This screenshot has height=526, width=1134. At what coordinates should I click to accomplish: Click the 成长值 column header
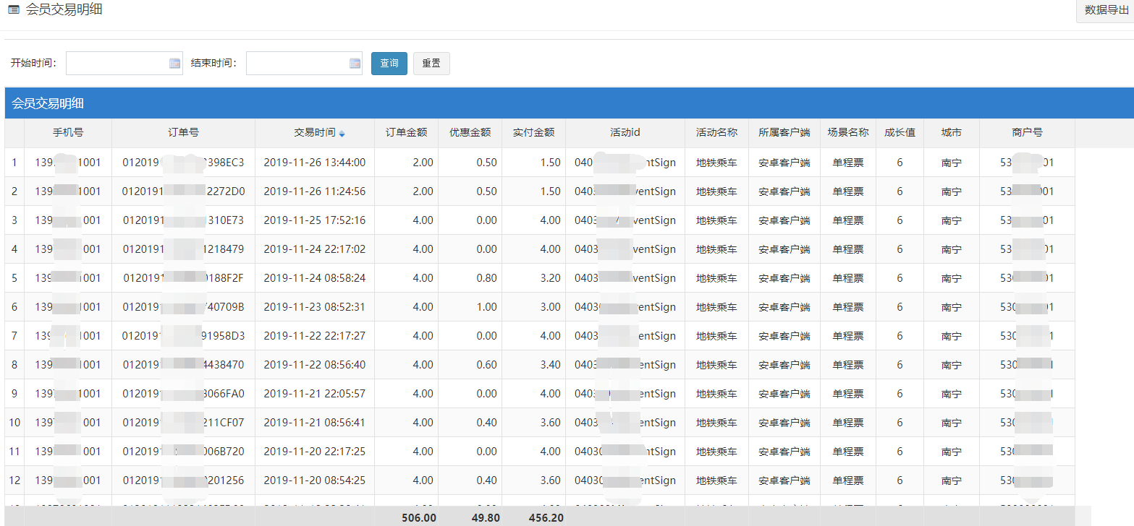pyautogui.click(x=900, y=133)
